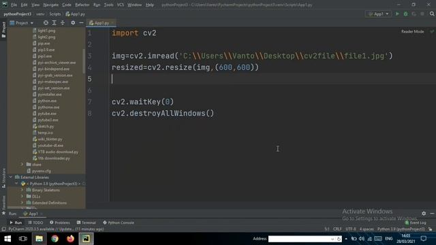Collapse all items in Project panel
The image size is (436, 245).
tap(63, 22)
